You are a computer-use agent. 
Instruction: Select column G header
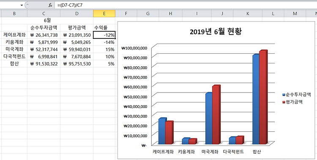[148, 14]
